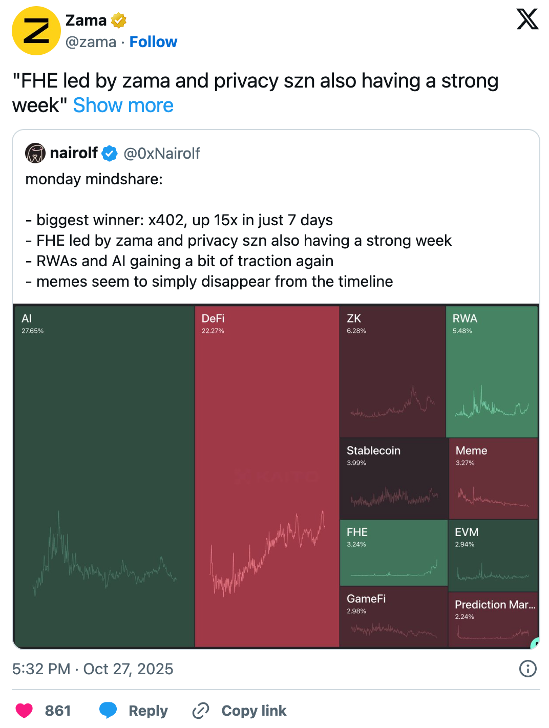Open the @zama handle link
This screenshot has width=549, height=728.
(91, 42)
